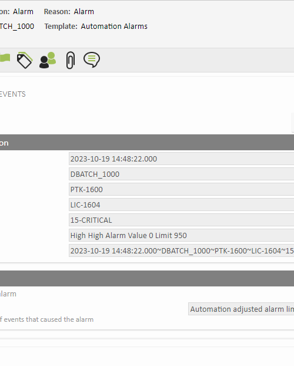Screen dimensions: 294x366
Task: Click the tilde-separated alarm summary field
Action: coord(182,250)
